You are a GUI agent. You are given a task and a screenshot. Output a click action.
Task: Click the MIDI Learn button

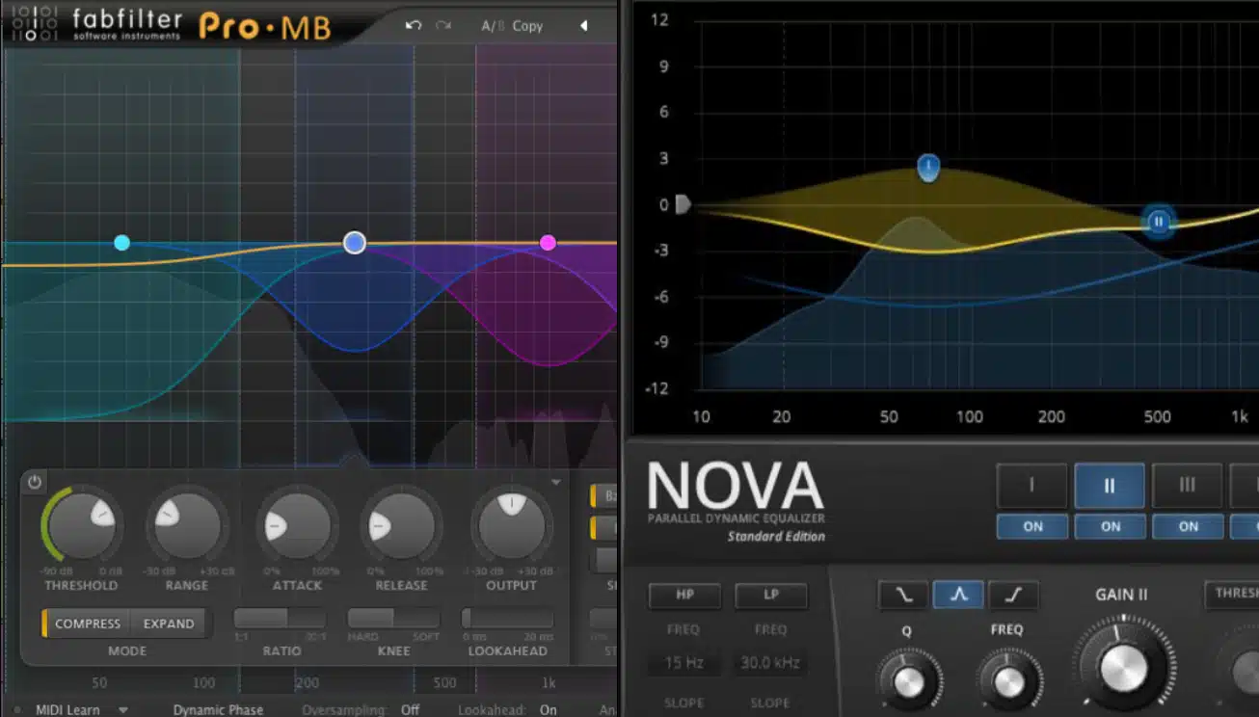[67, 710]
